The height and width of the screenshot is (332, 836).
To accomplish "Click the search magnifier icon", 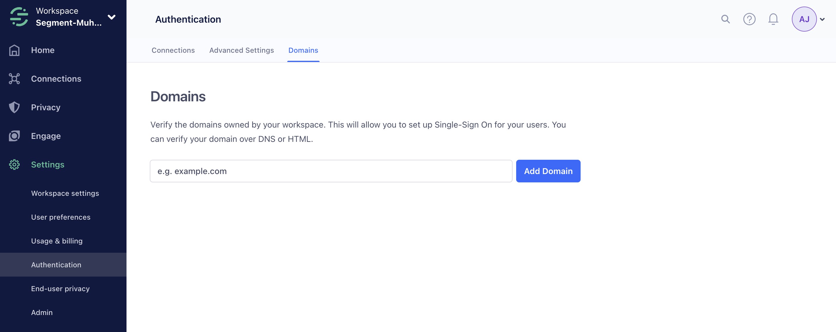I will [726, 19].
